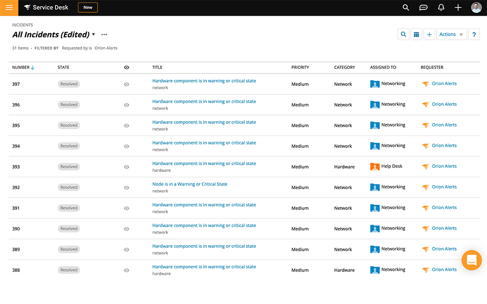Open Node is in a Warning or Critical State
Image resolution: width=487 pixels, height=304 pixels.
(x=190, y=184)
